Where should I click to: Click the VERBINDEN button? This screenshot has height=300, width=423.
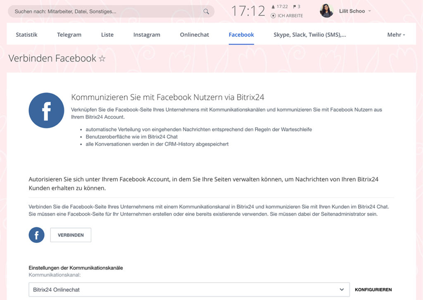click(x=71, y=235)
